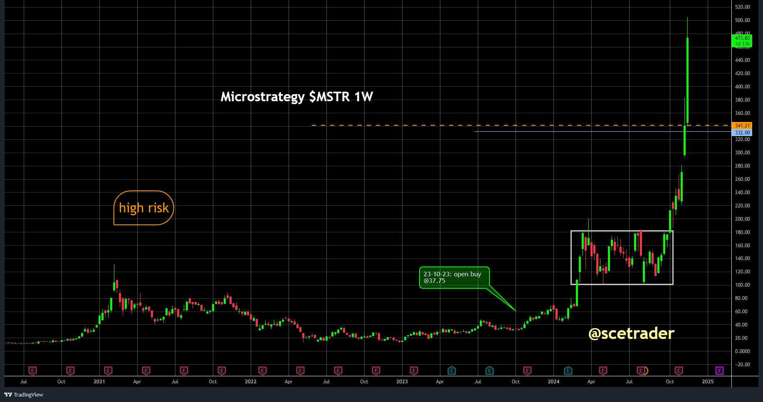Click the red earnings marker beside 2022

(x=262, y=370)
